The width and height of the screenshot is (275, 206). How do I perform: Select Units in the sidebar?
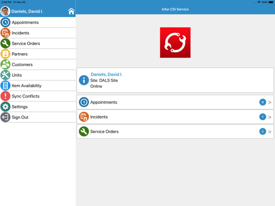(x=38, y=75)
